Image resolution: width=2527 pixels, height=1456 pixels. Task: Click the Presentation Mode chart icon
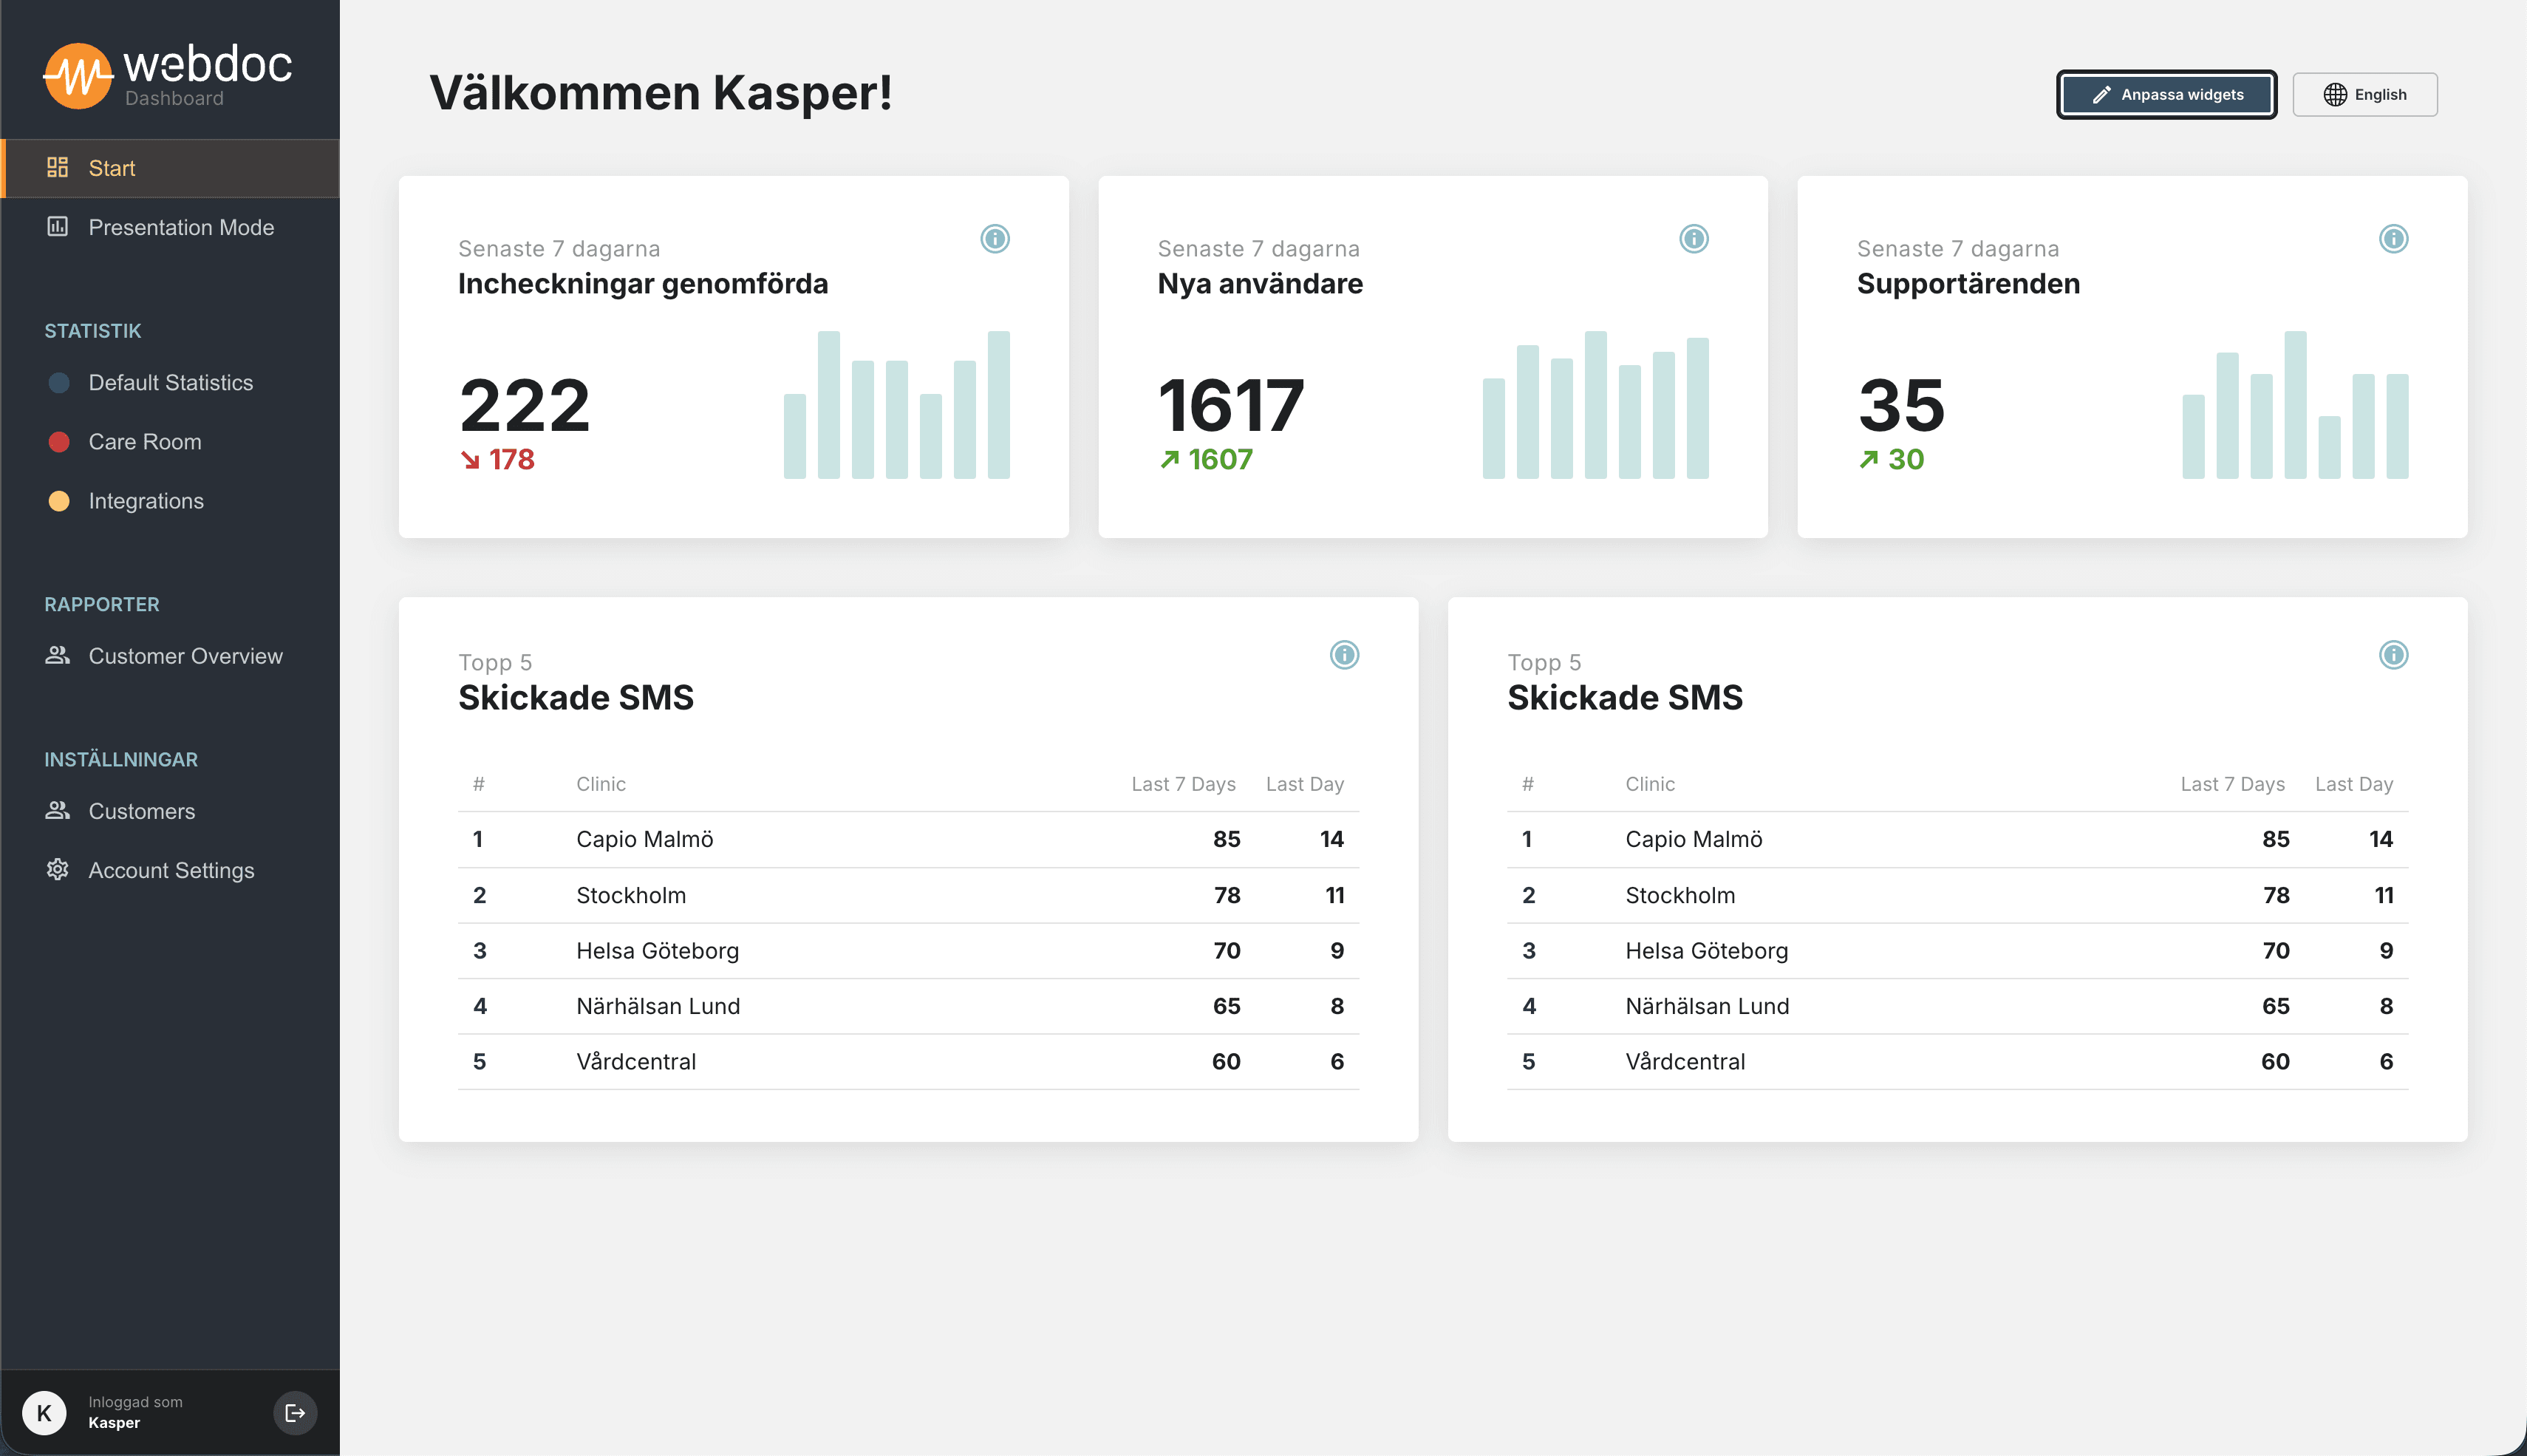(58, 227)
